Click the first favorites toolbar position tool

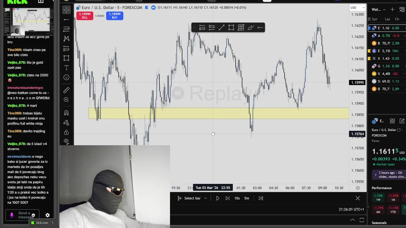pyautogui.click(x=202, y=28)
